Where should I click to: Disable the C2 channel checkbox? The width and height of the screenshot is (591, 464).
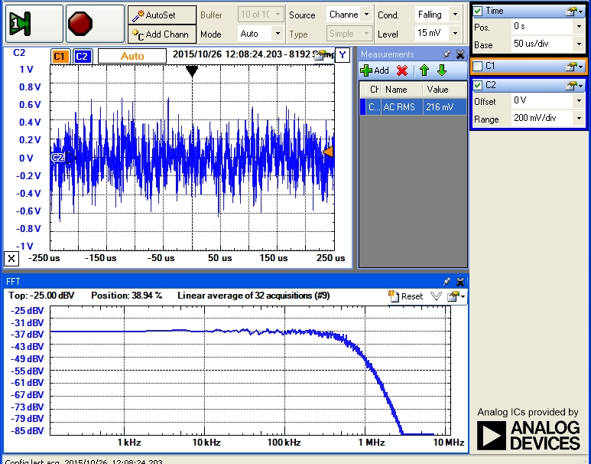click(478, 85)
